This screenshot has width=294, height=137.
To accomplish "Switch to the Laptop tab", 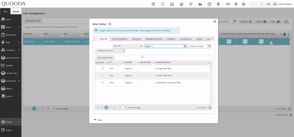I will tap(199, 39).
